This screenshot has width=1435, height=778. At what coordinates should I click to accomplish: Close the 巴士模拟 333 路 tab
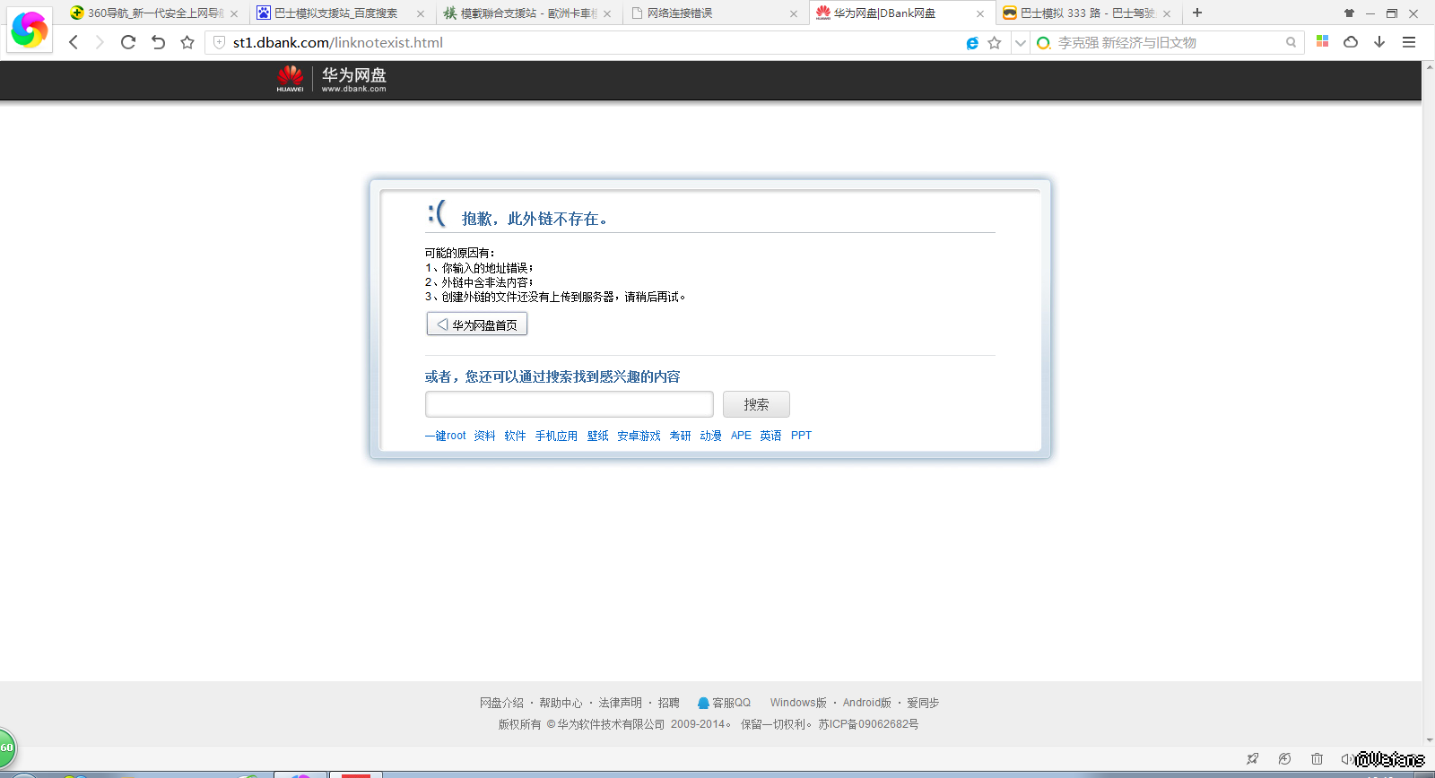pyautogui.click(x=1167, y=13)
